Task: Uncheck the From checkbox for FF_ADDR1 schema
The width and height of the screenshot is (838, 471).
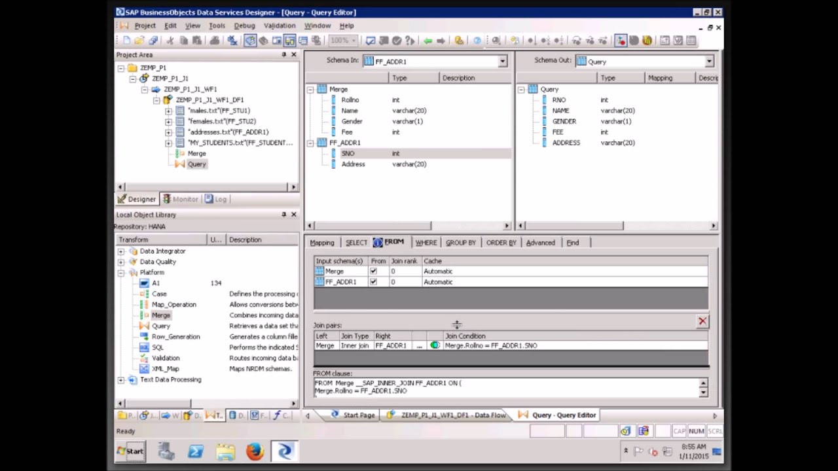Action: [x=373, y=282]
